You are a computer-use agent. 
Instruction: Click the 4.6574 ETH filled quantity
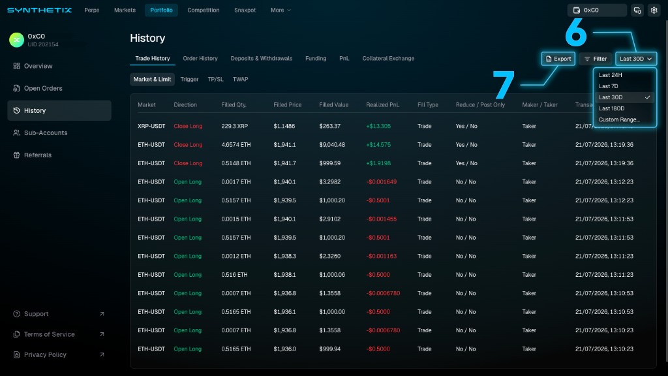click(x=236, y=145)
